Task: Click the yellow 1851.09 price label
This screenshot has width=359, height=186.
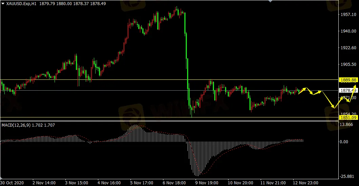Action: tap(349, 117)
